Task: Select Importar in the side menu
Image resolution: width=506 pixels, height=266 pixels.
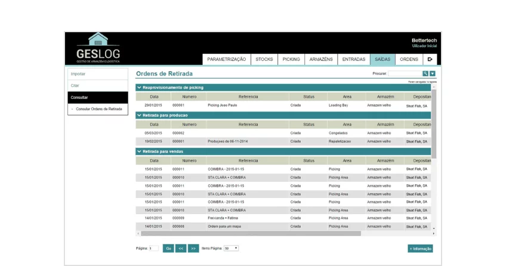Action: click(x=98, y=74)
